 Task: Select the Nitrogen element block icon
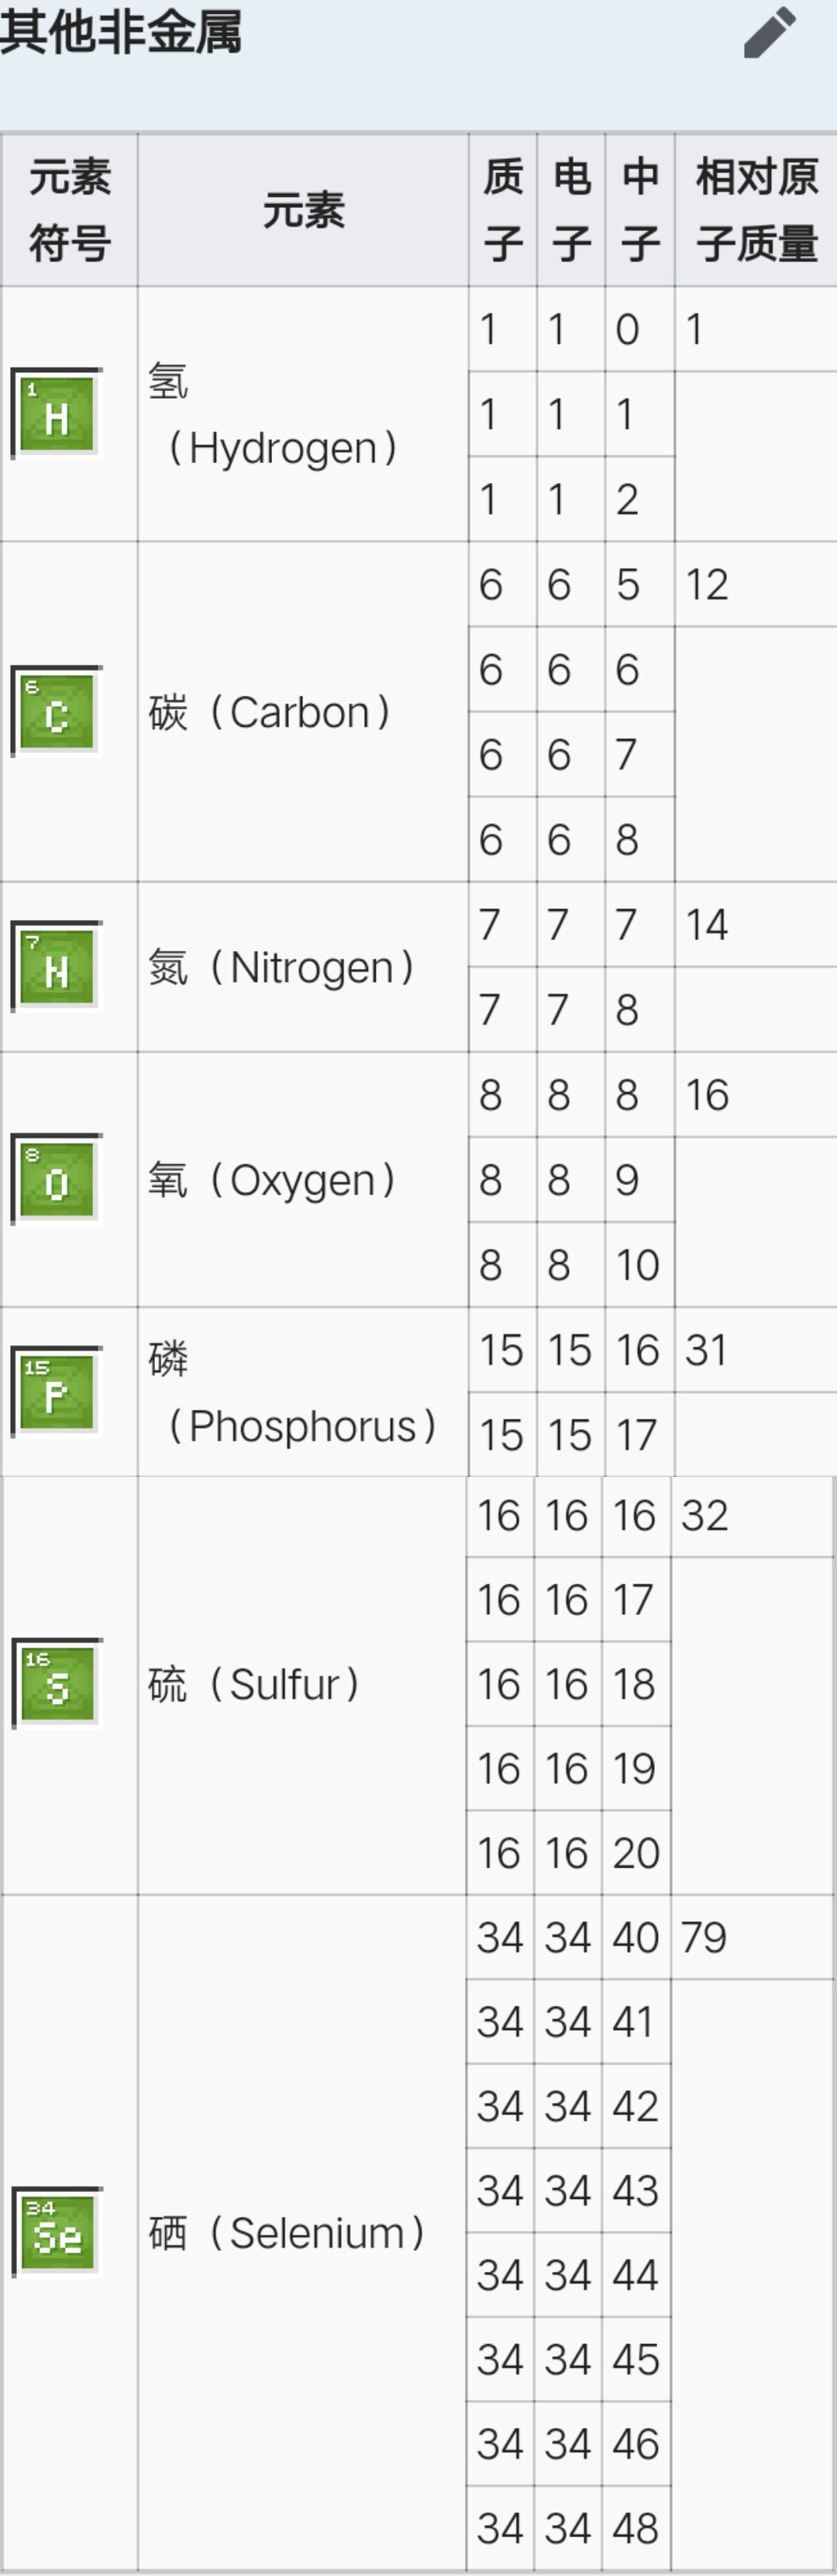[x=56, y=966]
